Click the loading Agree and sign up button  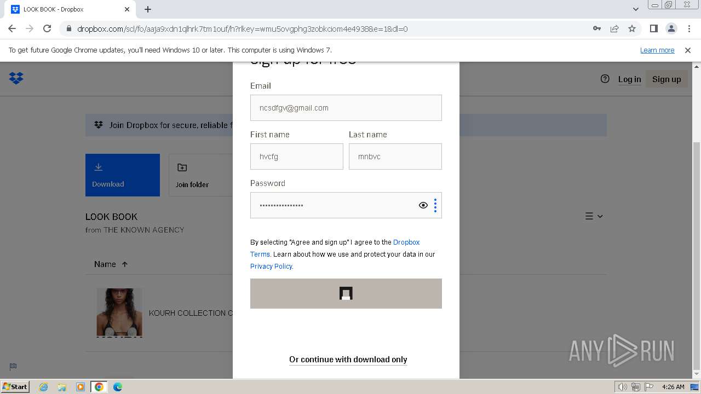(x=346, y=294)
